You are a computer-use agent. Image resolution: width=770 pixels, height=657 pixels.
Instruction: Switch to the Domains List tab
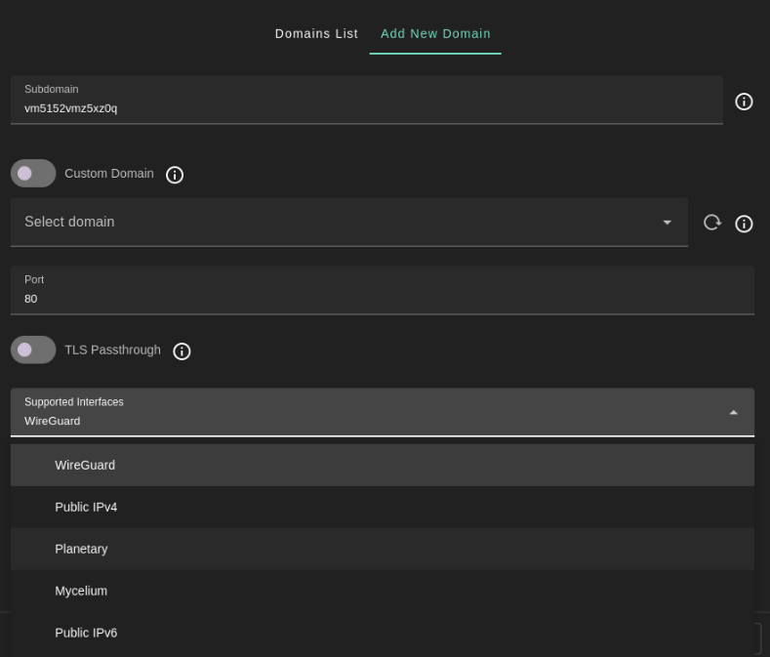coord(316,34)
